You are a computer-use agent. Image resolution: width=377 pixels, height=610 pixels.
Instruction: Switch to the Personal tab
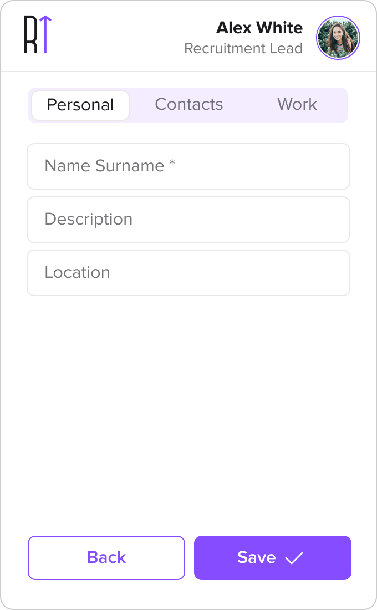click(80, 105)
